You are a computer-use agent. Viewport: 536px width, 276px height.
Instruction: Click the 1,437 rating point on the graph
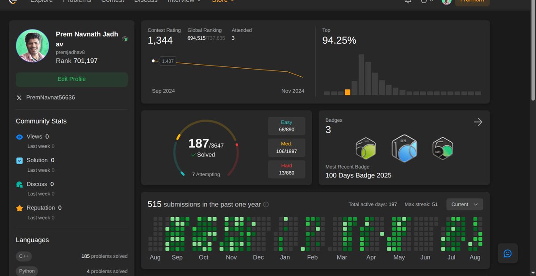[x=154, y=61]
